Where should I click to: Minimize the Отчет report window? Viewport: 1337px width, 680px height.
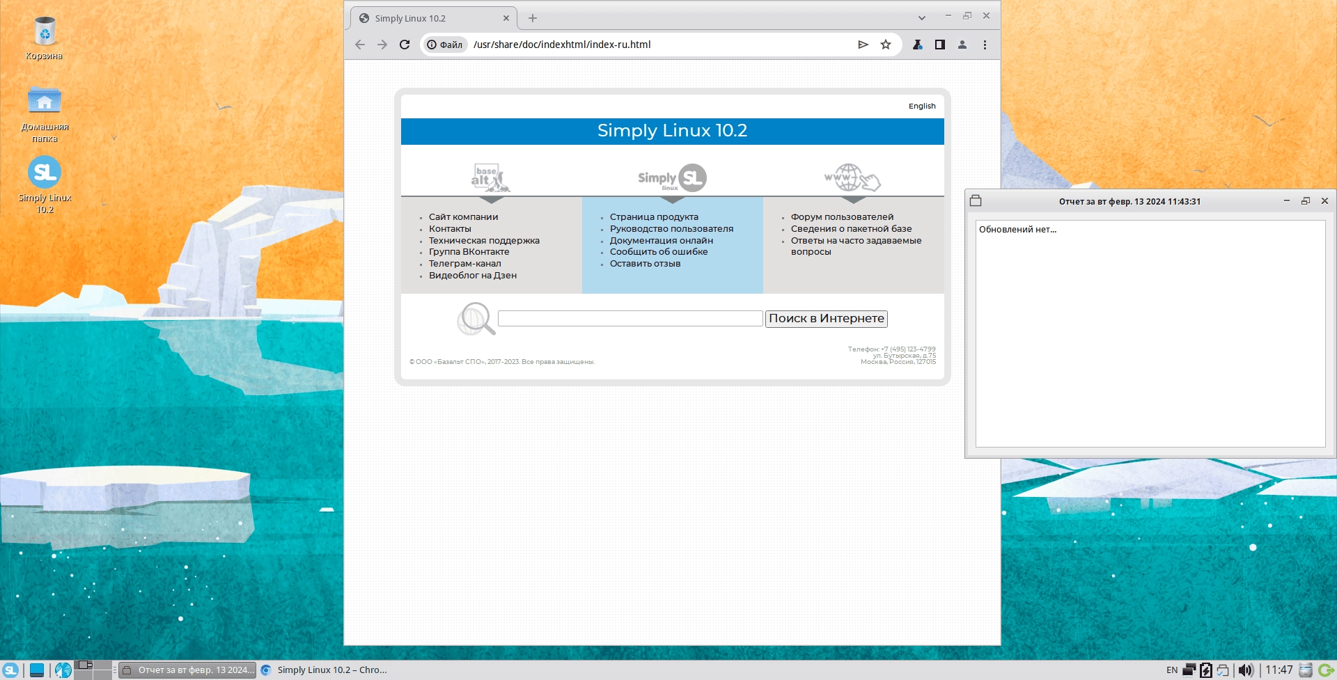click(x=1287, y=201)
